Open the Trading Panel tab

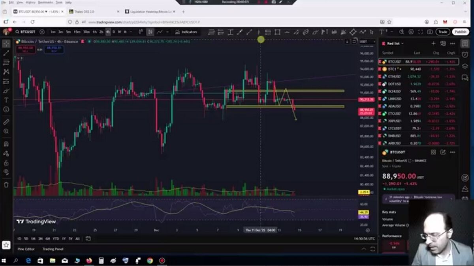(x=53, y=249)
